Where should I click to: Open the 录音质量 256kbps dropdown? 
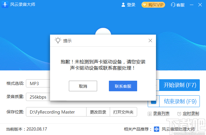(38, 97)
